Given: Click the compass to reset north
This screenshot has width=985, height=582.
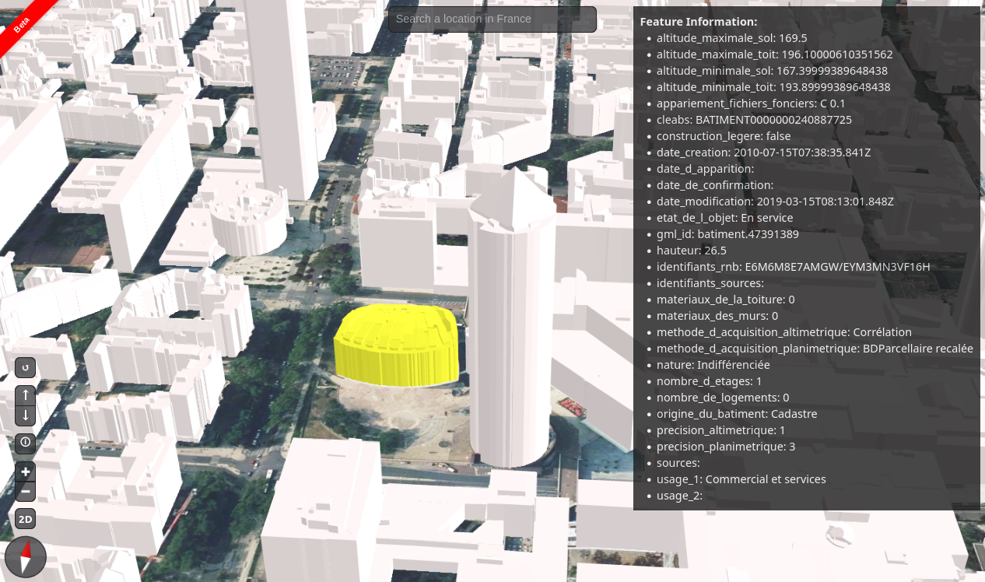Looking at the screenshot, I should [26, 557].
